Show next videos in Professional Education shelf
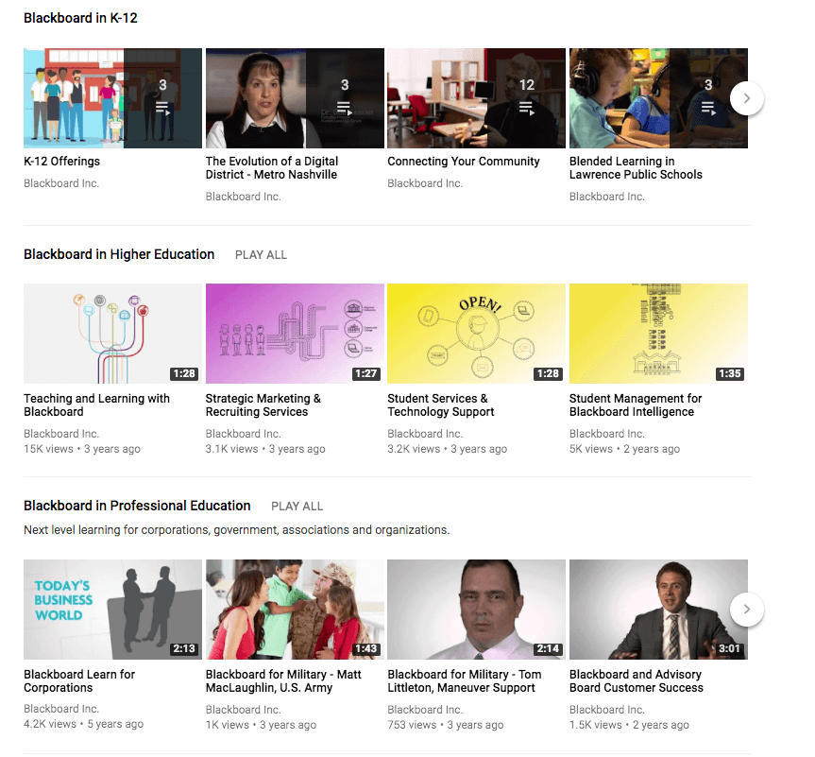The width and height of the screenshot is (815, 757). pos(747,610)
